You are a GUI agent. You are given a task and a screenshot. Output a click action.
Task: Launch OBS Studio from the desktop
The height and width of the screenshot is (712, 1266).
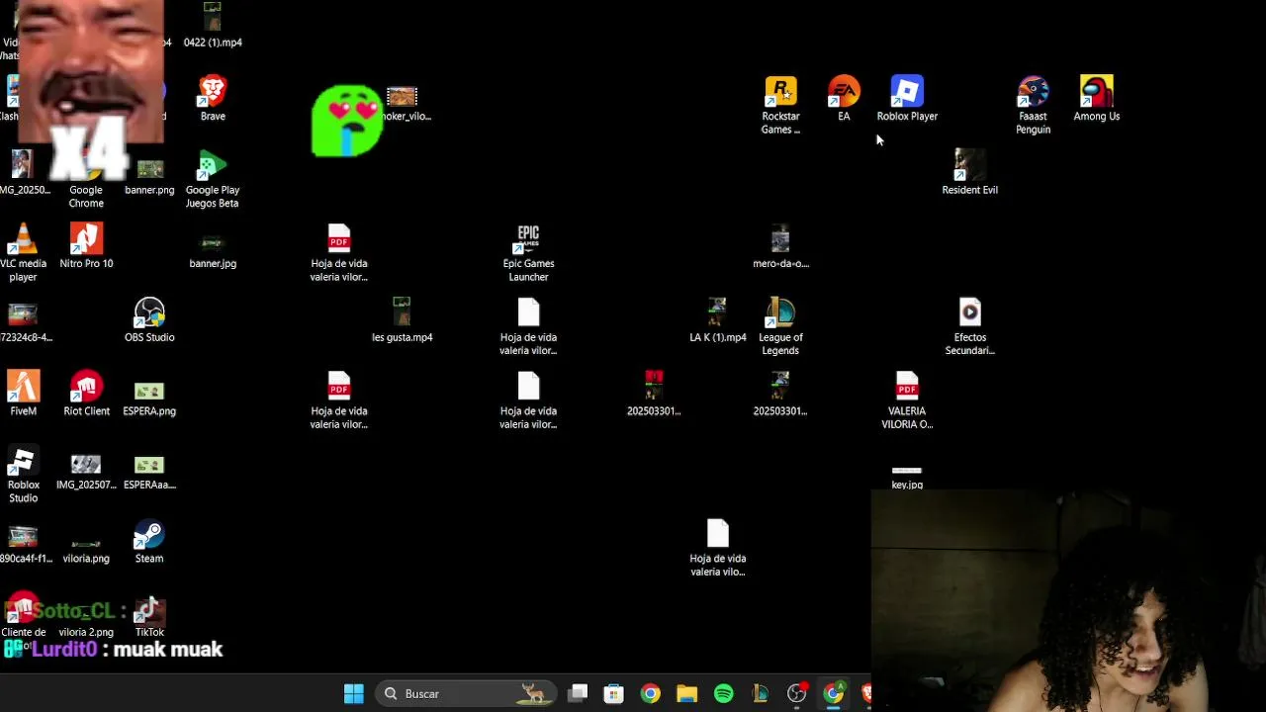coord(149,320)
